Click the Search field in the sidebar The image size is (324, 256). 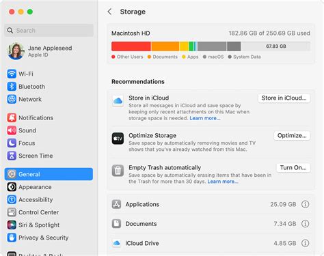49,30
